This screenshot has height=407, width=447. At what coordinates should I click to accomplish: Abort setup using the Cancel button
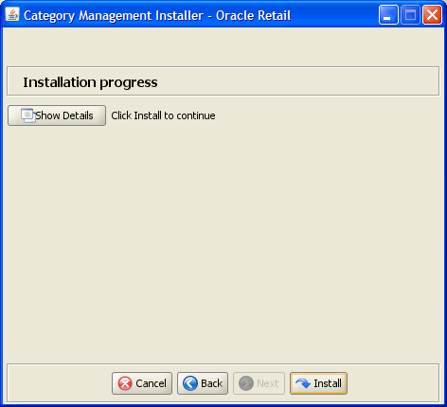click(142, 383)
